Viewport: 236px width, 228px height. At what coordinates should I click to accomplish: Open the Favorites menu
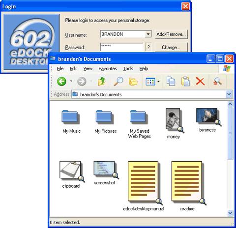108,68
